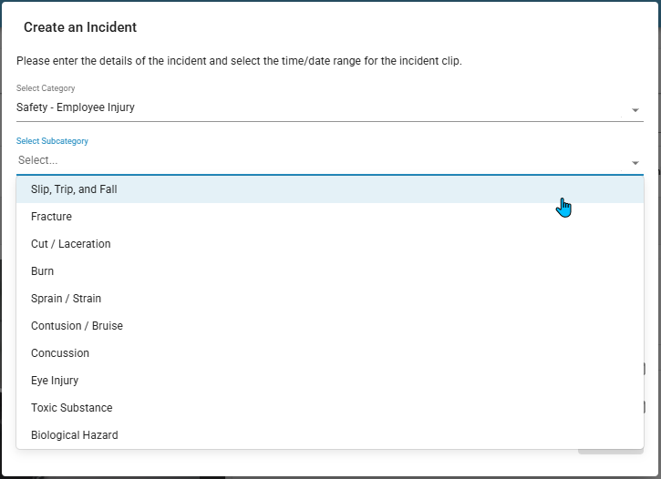Pick Concussion from the dropdown list
661x479 pixels.
pos(330,353)
